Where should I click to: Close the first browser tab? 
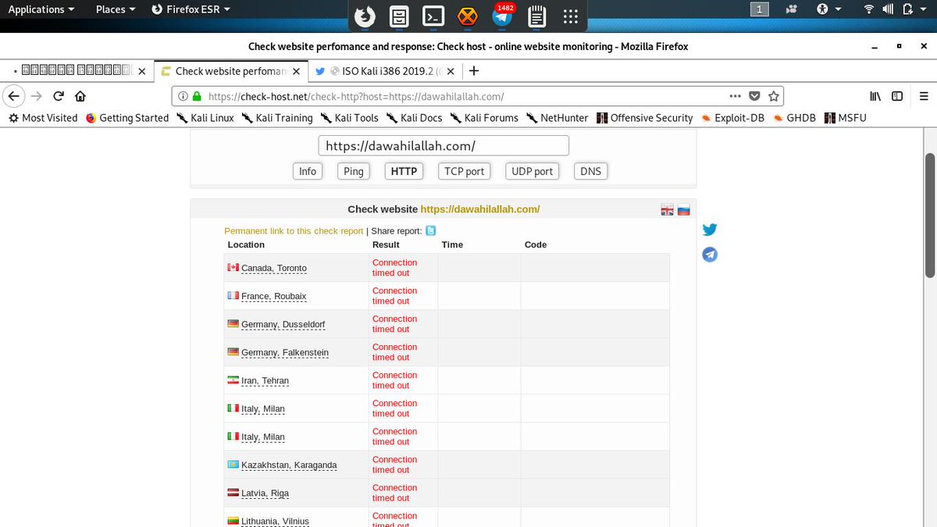click(141, 71)
